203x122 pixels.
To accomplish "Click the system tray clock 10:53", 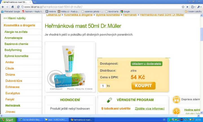I will click(x=198, y=120).
